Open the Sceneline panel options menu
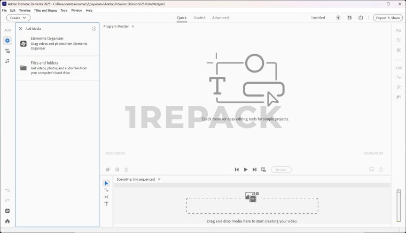The width and height of the screenshot is (406, 233). coord(159,179)
